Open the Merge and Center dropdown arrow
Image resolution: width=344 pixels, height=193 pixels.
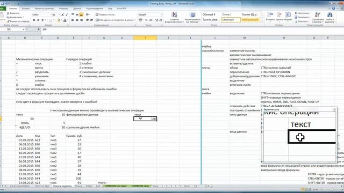click(134, 20)
